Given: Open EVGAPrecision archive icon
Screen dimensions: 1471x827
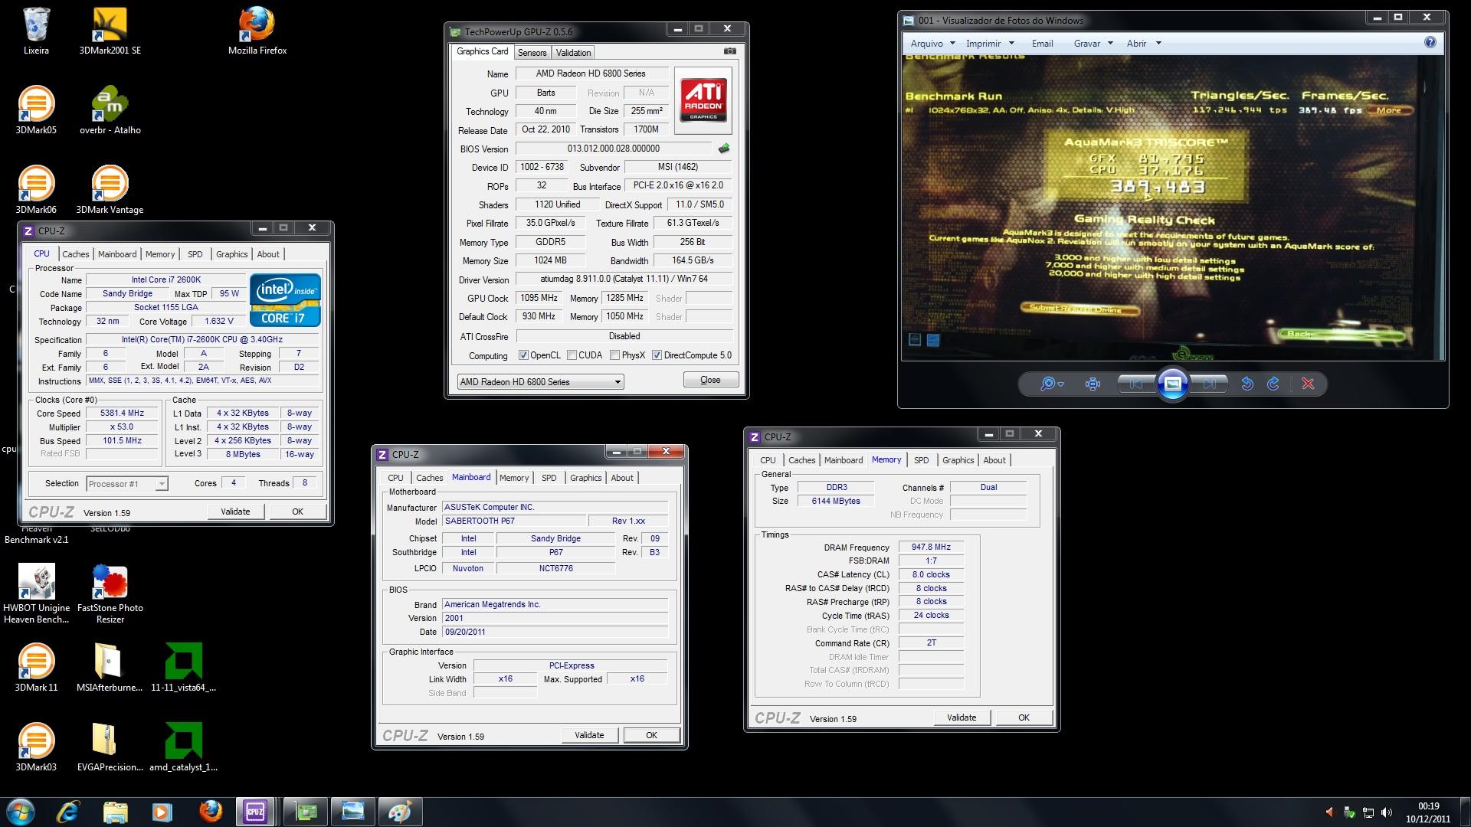Looking at the screenshot, I should [x=110, y=747].
